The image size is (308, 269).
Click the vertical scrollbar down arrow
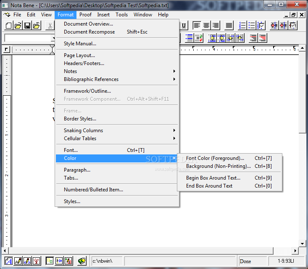coord(302,244)
